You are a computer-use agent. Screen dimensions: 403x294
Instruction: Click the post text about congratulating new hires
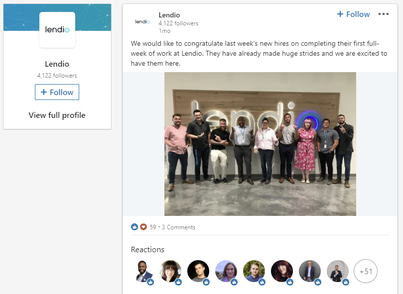pos(259,53)
